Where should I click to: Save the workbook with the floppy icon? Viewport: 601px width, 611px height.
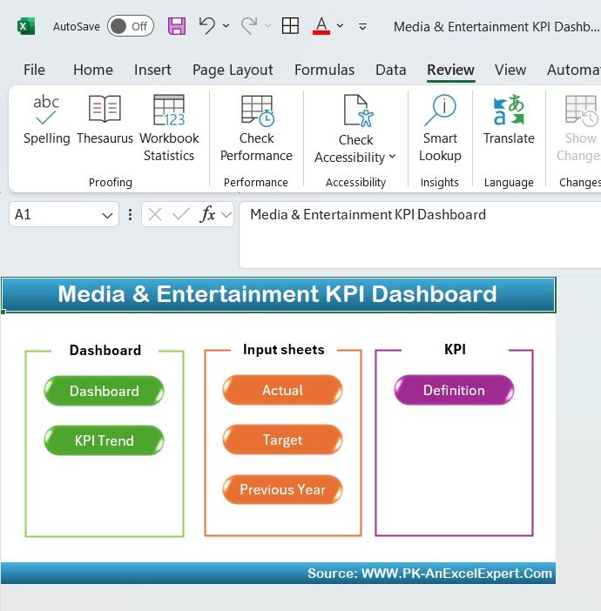[177, 26]
